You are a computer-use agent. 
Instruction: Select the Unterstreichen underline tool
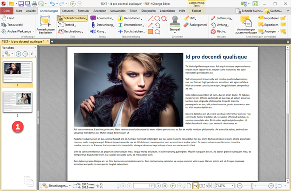(131, 25)
